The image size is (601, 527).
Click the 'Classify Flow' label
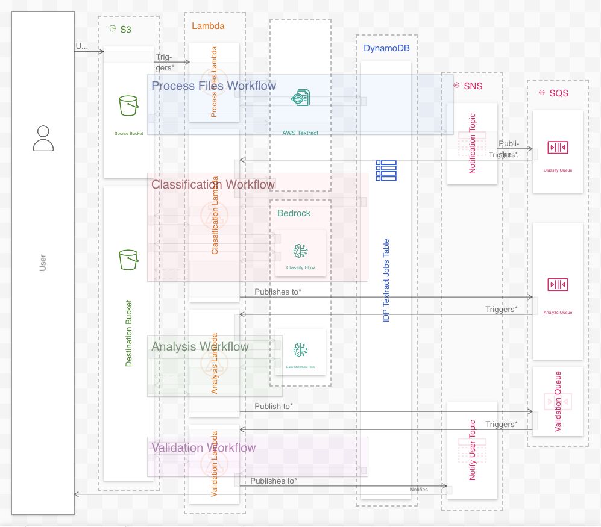tap(300, 267)
